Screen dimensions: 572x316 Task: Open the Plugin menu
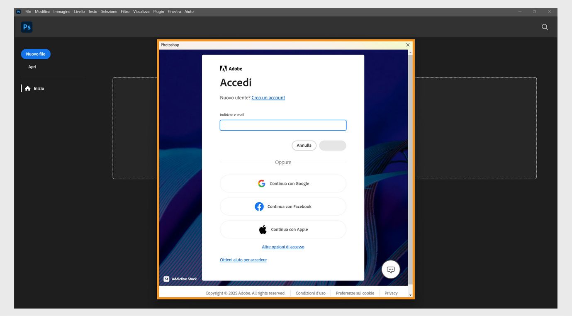158,12
